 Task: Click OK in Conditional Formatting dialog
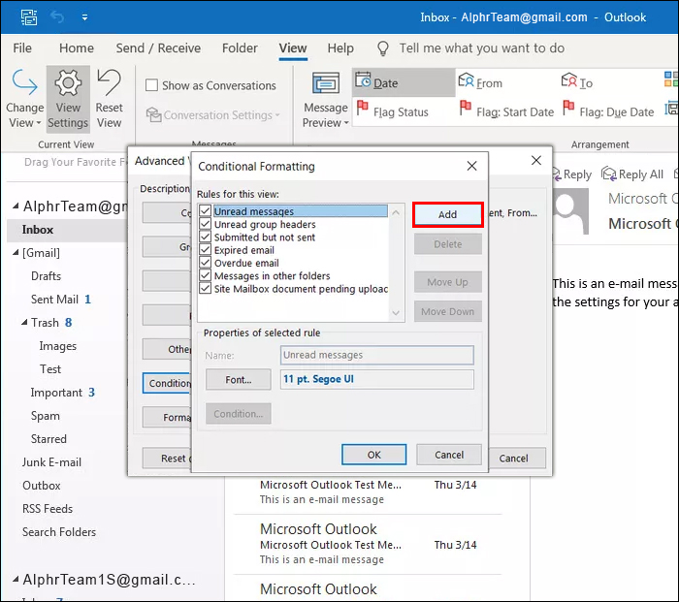[x=374, y=455]
